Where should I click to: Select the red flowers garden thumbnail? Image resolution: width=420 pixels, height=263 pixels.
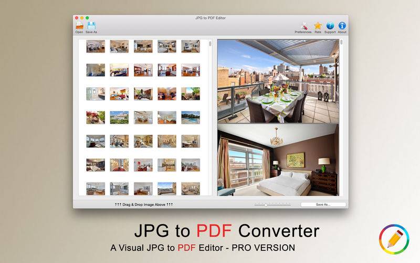(x=96, y=117)
